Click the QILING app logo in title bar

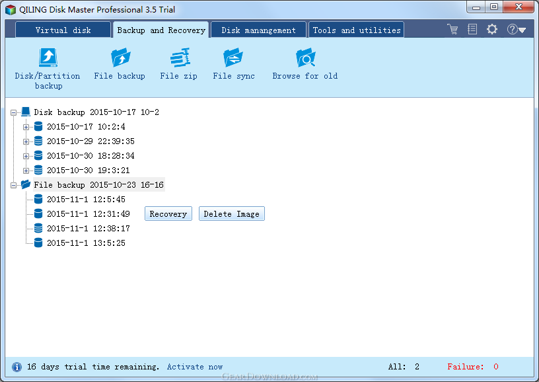pyautogui.click(x=11, y=10)
